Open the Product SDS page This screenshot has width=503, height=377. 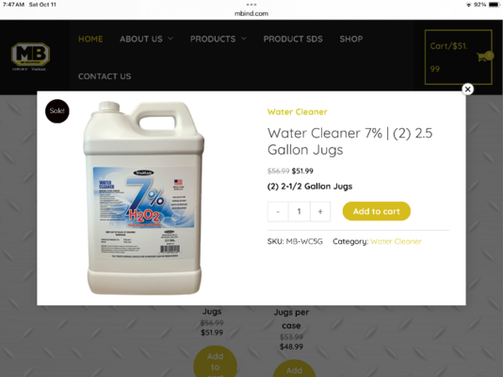pyautogui.click(x=293, y=39)
